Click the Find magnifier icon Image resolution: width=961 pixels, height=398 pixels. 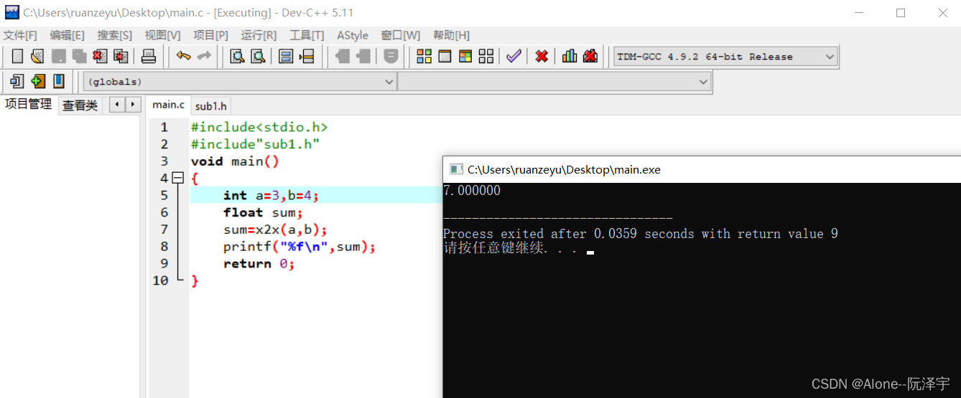(237, 56)
